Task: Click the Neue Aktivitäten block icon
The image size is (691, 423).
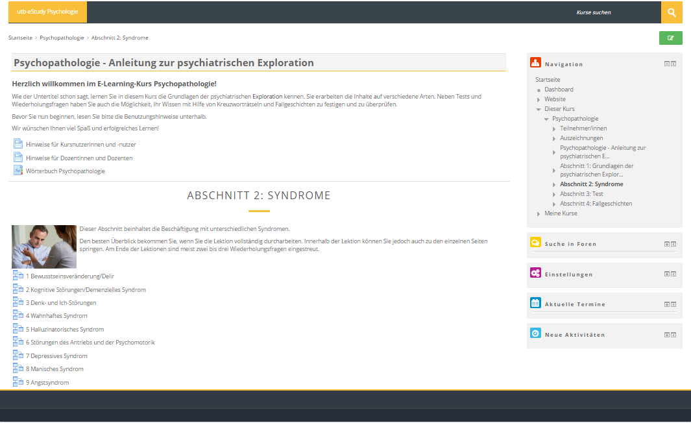Action: coord(535,333)
